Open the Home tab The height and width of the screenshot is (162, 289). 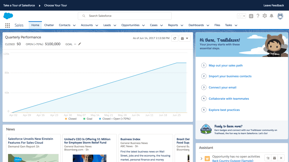(35, 25)
